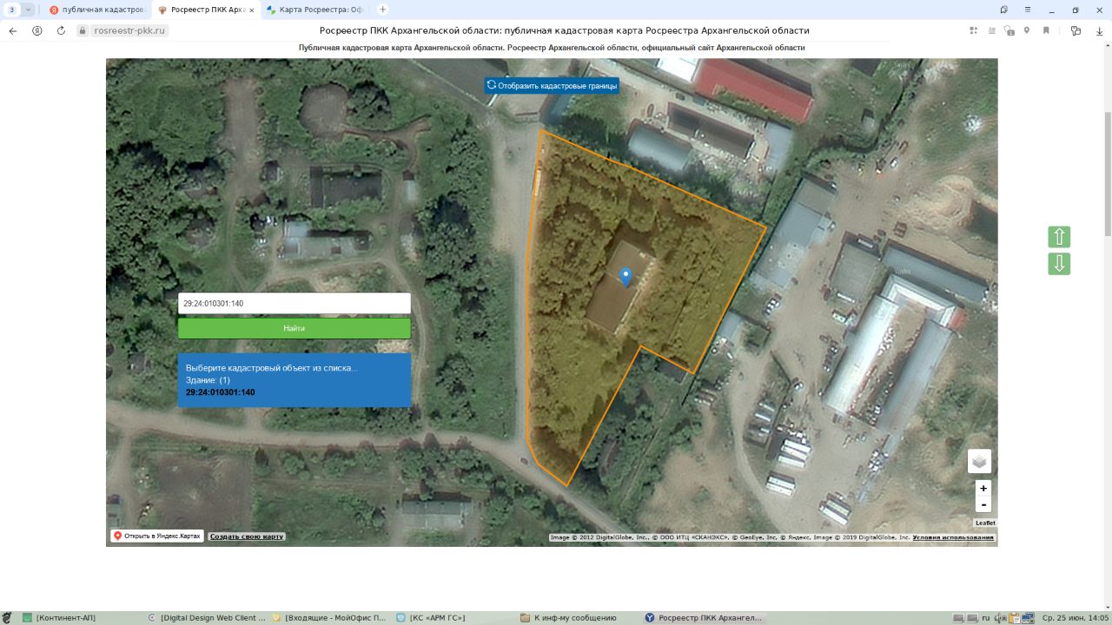The height and width of the screenshot is (625, 1112).
Task: Switch to the 'Карта Росреестра' tab
Action: coord(313,10)
